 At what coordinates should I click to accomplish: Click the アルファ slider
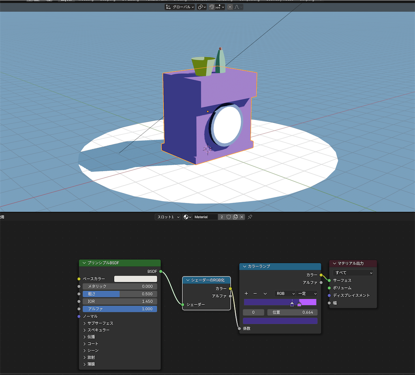tap(120, 309)
